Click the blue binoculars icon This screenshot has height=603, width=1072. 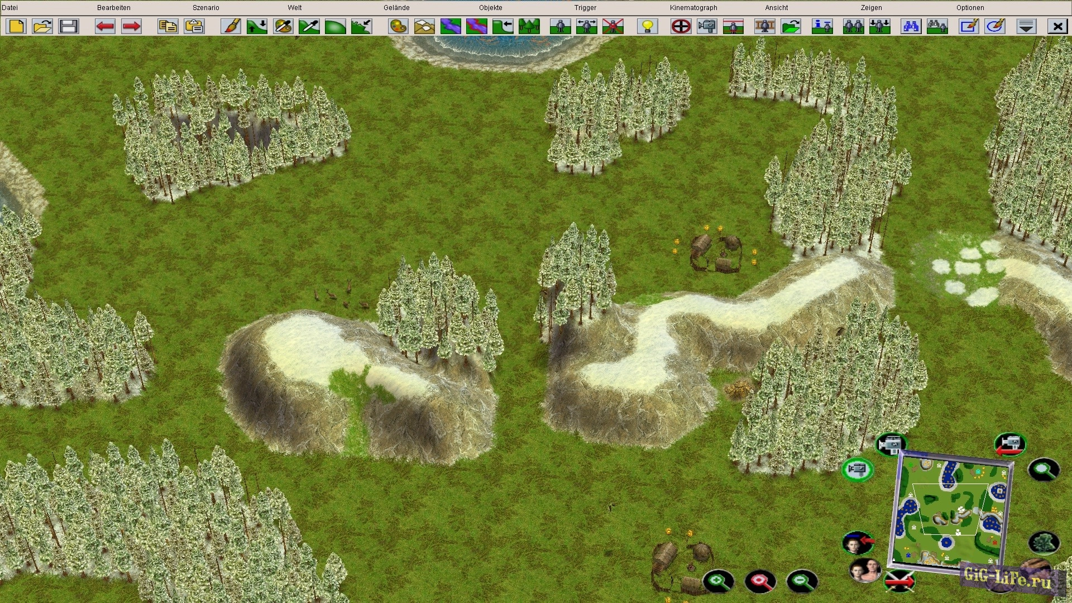click(x=911, y=26)
